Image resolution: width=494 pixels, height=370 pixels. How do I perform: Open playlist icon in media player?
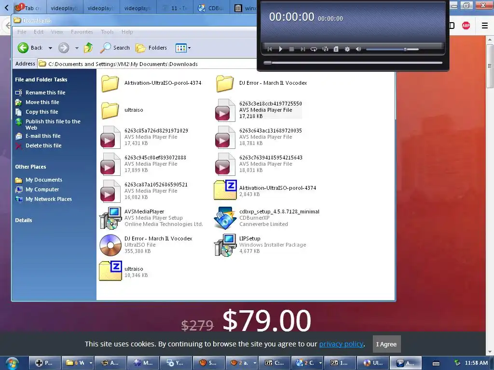(336, 49)
